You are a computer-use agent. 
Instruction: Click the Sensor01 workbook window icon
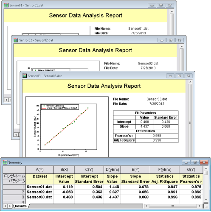tap(6, 5)
